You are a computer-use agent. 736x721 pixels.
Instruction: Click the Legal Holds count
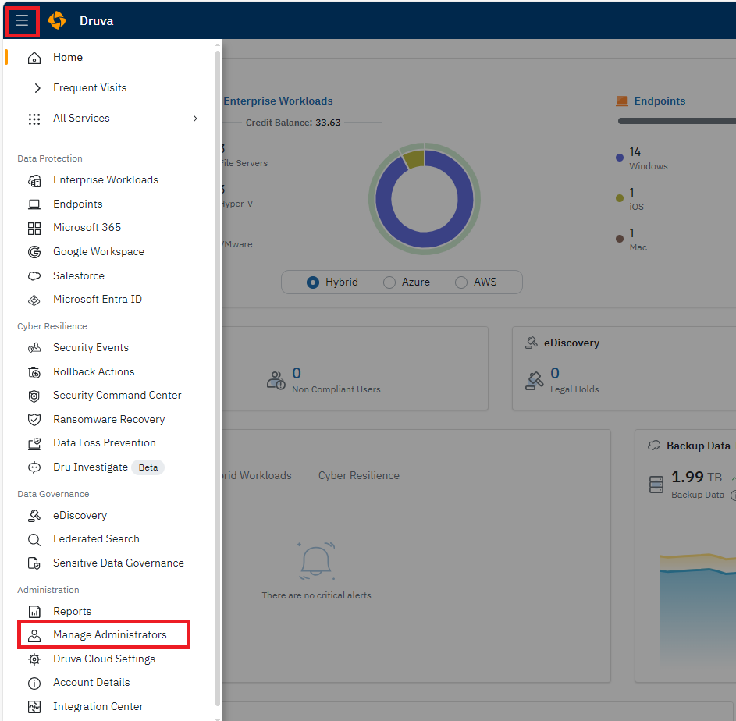(555, 373)
